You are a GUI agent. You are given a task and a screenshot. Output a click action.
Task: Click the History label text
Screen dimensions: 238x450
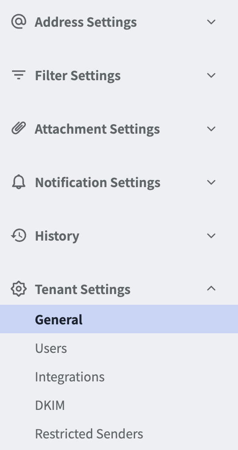(x=57, y=236)
